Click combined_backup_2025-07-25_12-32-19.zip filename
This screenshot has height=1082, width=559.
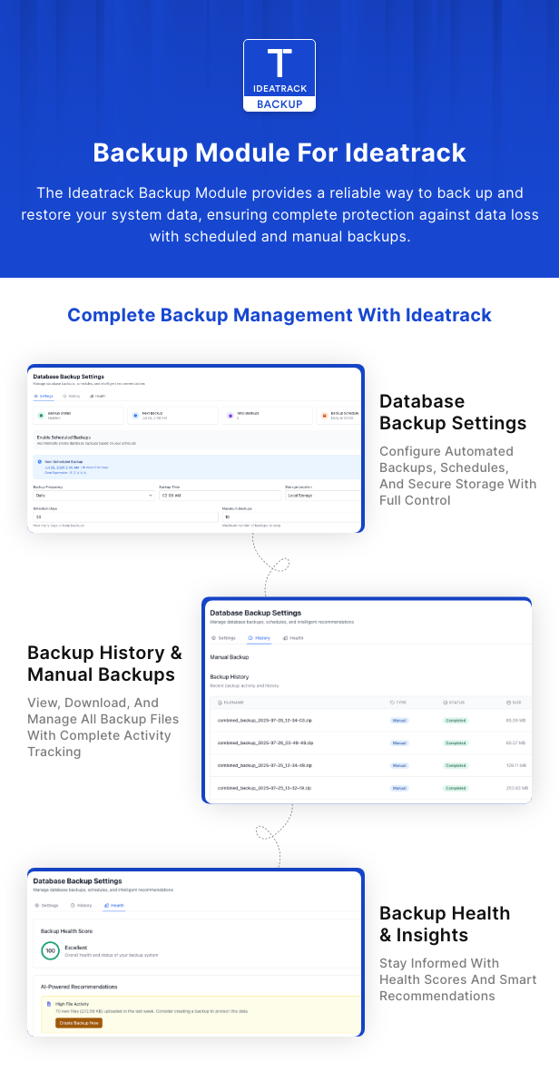(x=265, y=787)
